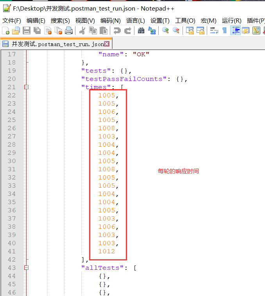The width and height of the screenshot is (265, 296).
Task: Open the 宏(M) menu
Action: 209,21
